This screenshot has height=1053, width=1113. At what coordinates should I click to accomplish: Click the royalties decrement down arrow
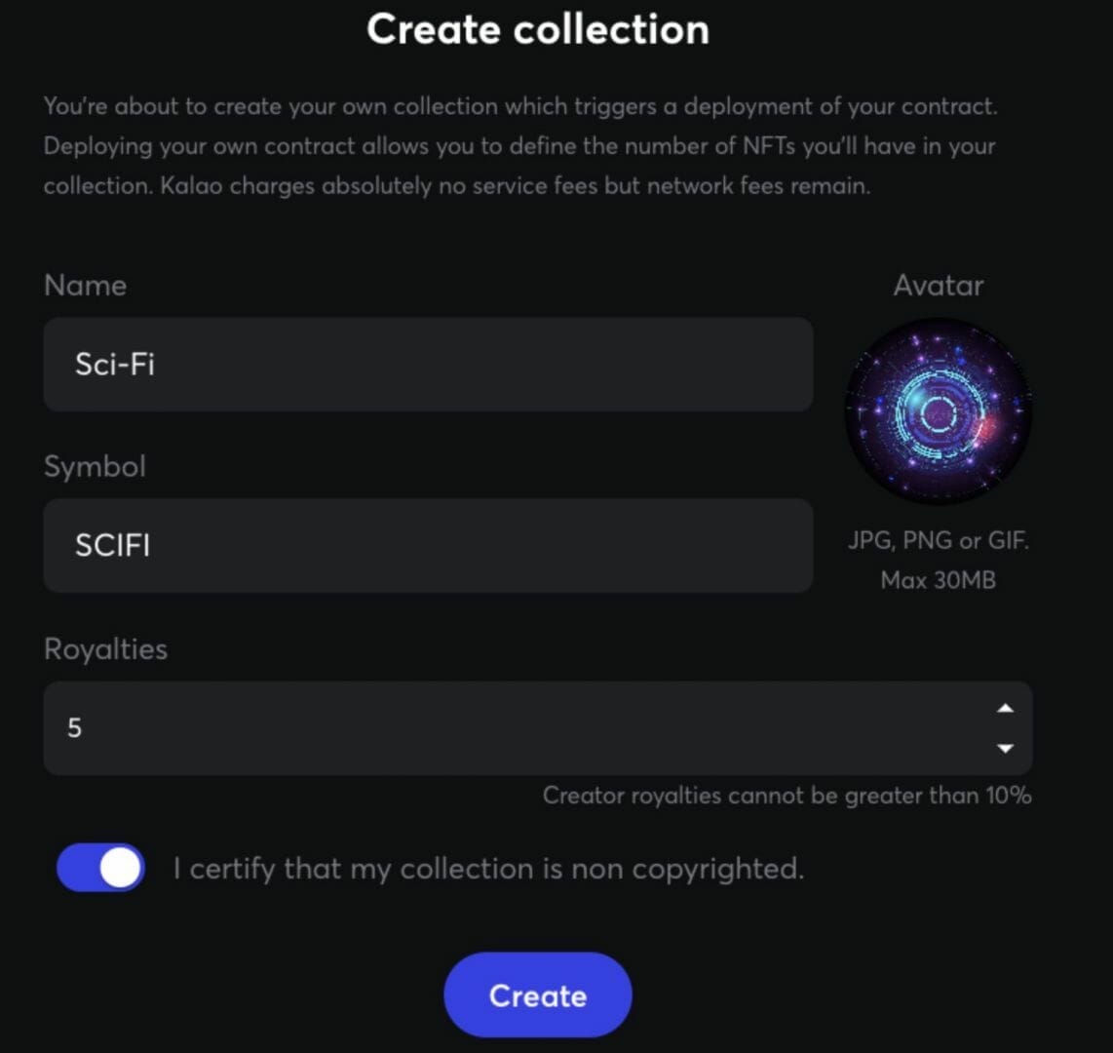1007,750
